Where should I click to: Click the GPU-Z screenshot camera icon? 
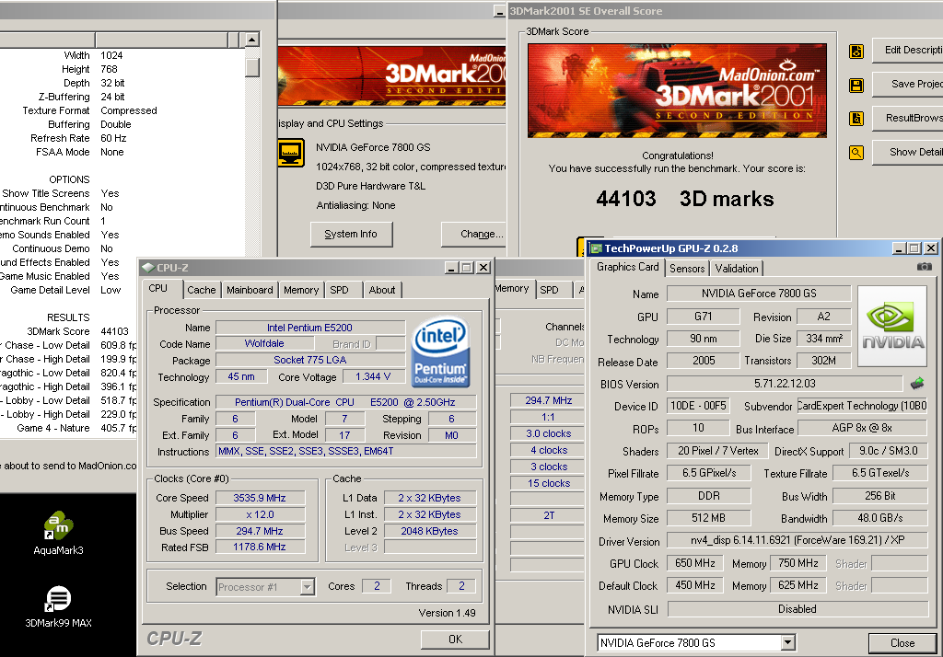coord(925,266)
